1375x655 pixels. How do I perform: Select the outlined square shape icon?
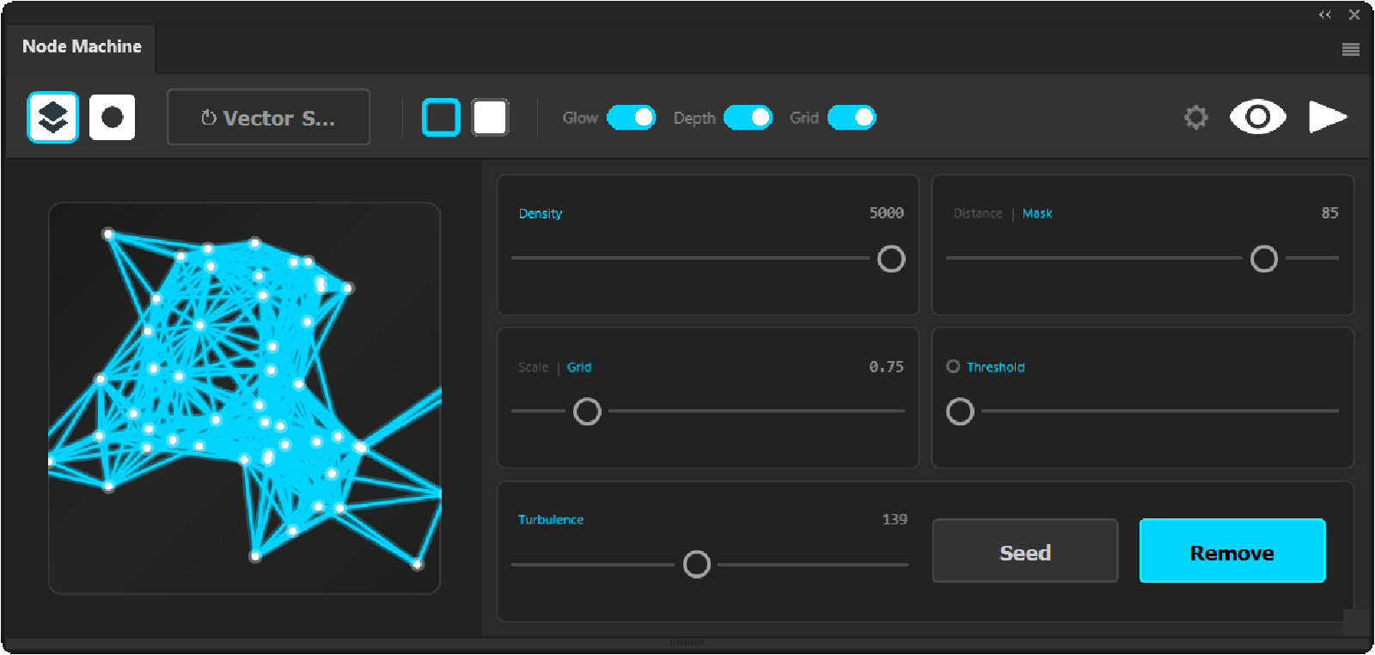coord(441,117)
